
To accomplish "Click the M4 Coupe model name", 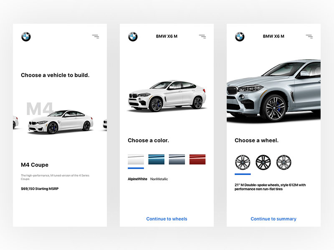I will (35, 165).
